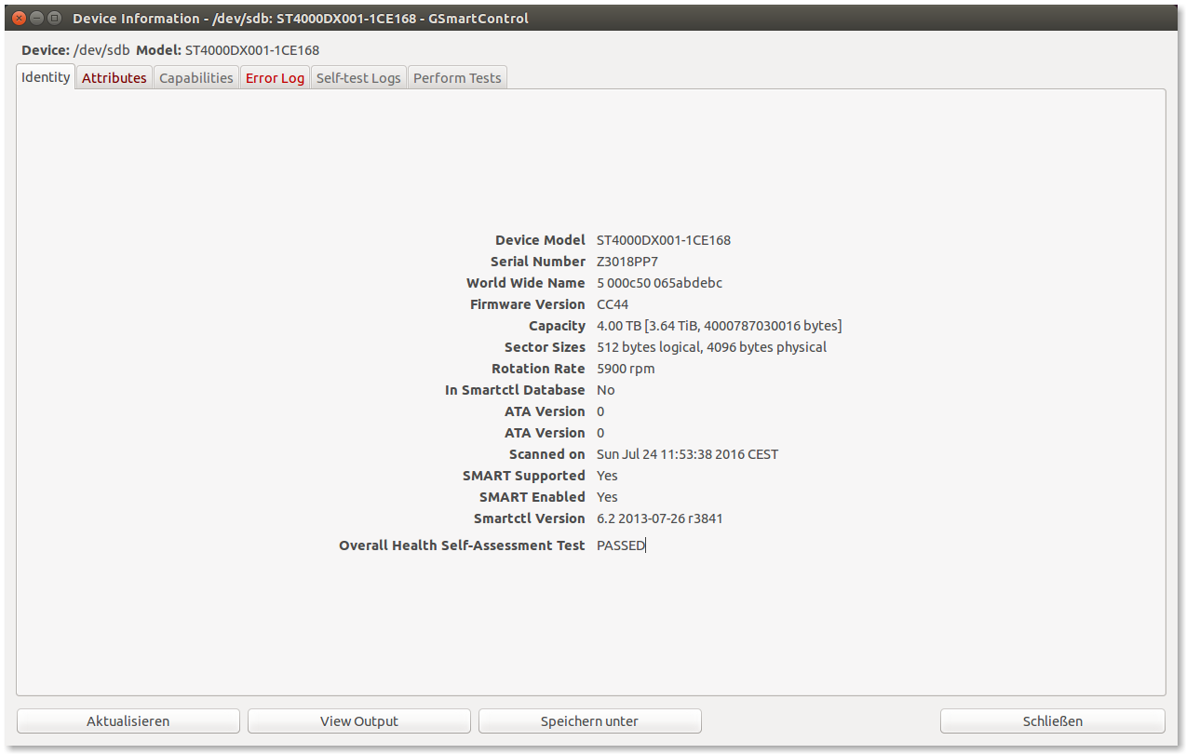
Task: Select rotation rate 5900 rpm
Action: [x=626, y=369]
